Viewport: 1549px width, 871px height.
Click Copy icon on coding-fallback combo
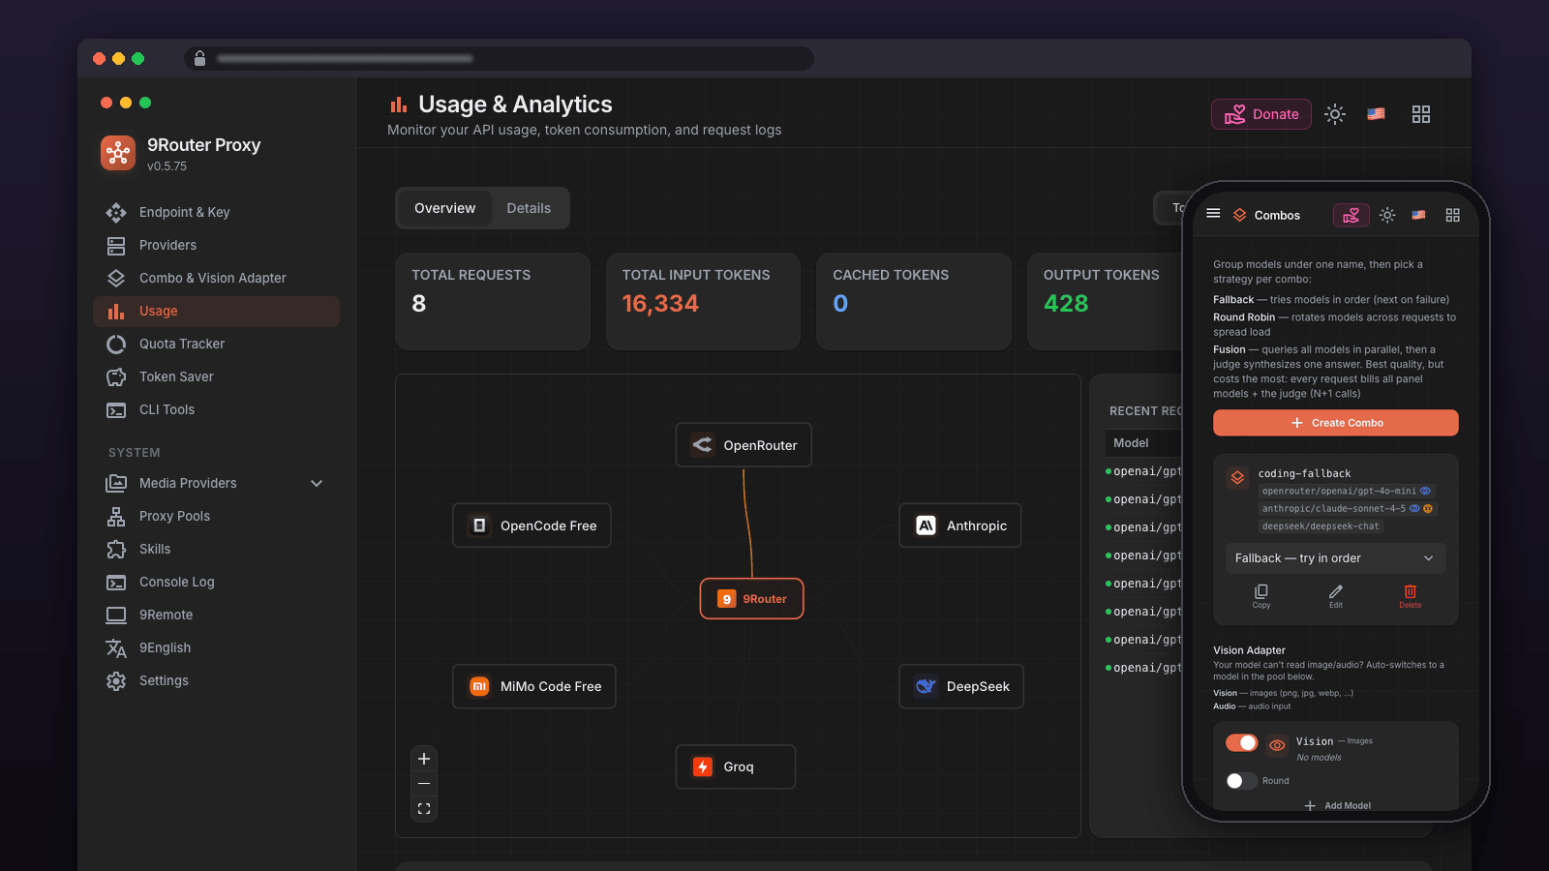1261,595
